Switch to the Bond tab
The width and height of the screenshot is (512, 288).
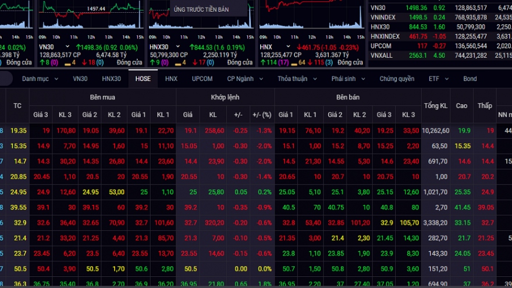(x=470, y=79)
